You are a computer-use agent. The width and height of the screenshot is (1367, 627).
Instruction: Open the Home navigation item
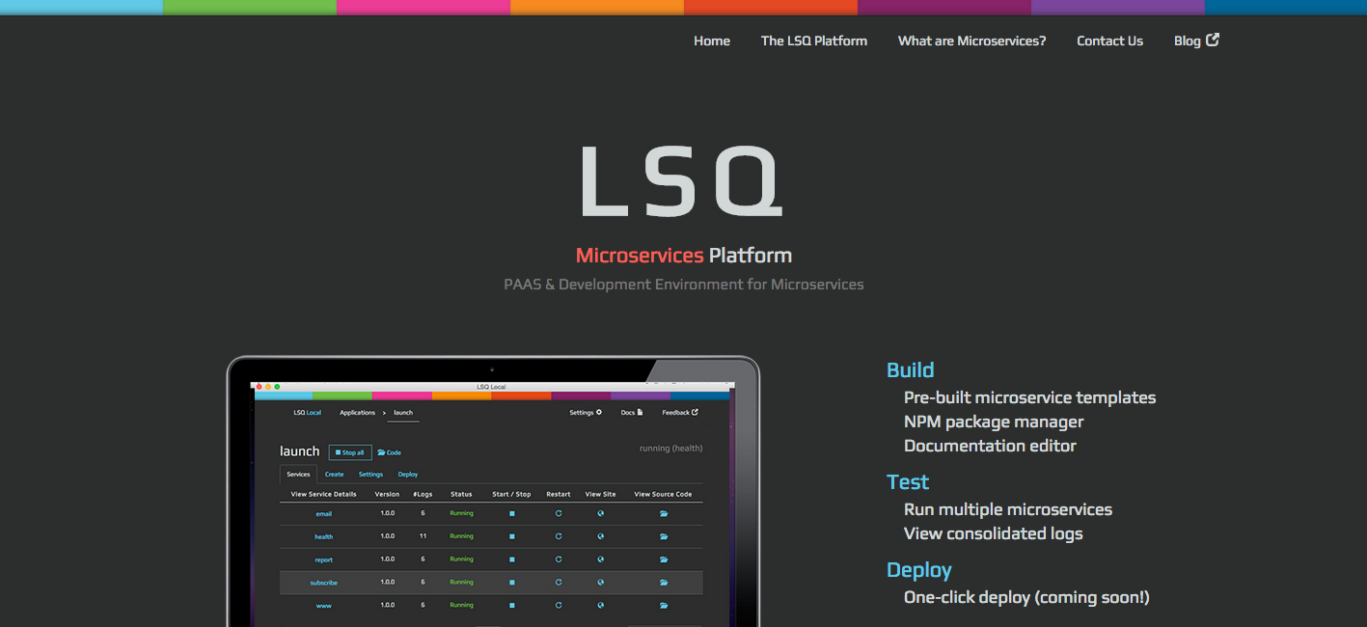[712, 41]
